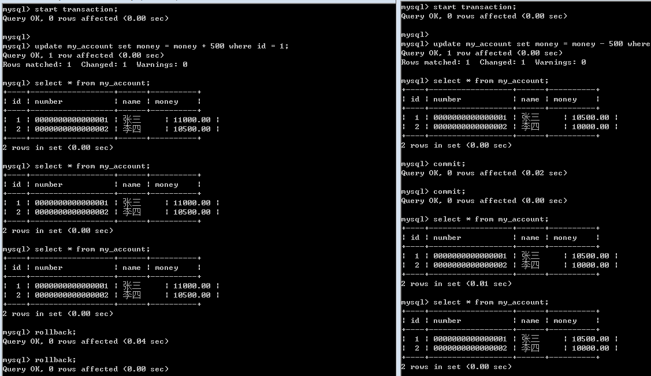Click the rollback result showing 0.04 sec
Screen dimensions: 651x376
85,341
